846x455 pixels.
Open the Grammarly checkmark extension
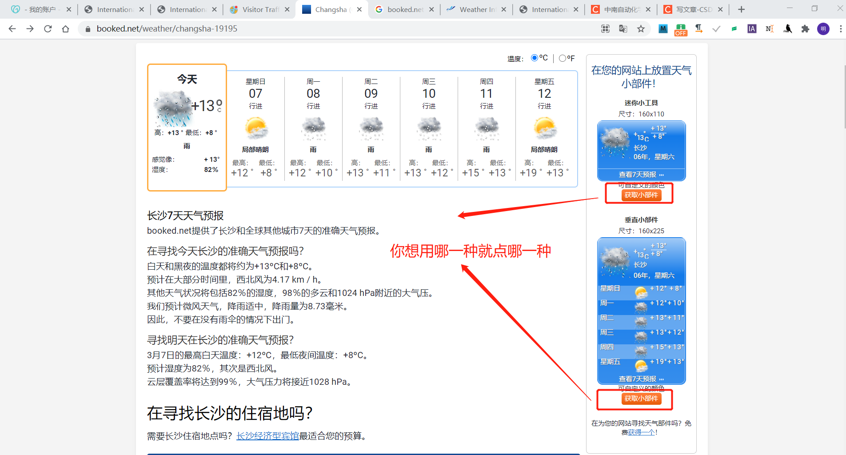pyautogui.click(x=716, y=29)
